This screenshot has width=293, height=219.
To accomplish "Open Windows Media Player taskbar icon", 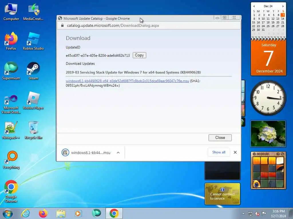I will (78, 213).
